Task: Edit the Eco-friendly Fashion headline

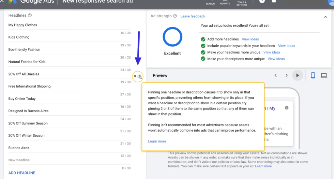Action: click(69, 50)
